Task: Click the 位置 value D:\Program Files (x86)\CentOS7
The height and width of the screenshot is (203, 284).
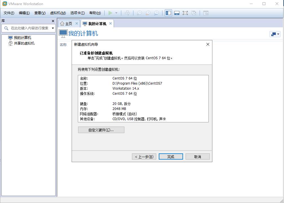Action: point(137,83)
